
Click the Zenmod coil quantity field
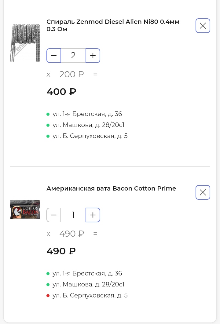(73, 56)
